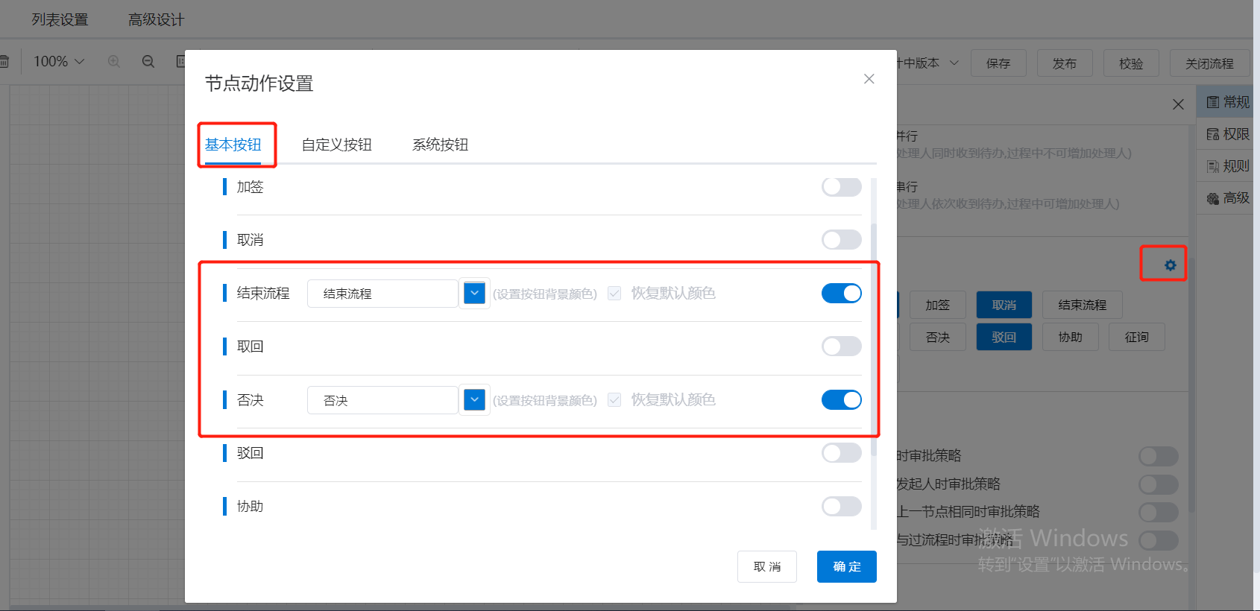Enable the 驳回 toggle

(x=842, y=453)
